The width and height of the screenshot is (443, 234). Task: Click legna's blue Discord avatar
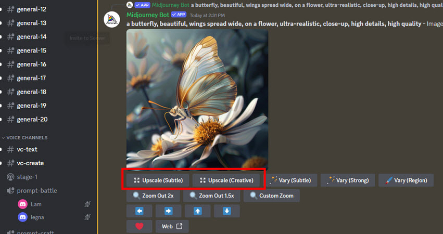(22, 217)
